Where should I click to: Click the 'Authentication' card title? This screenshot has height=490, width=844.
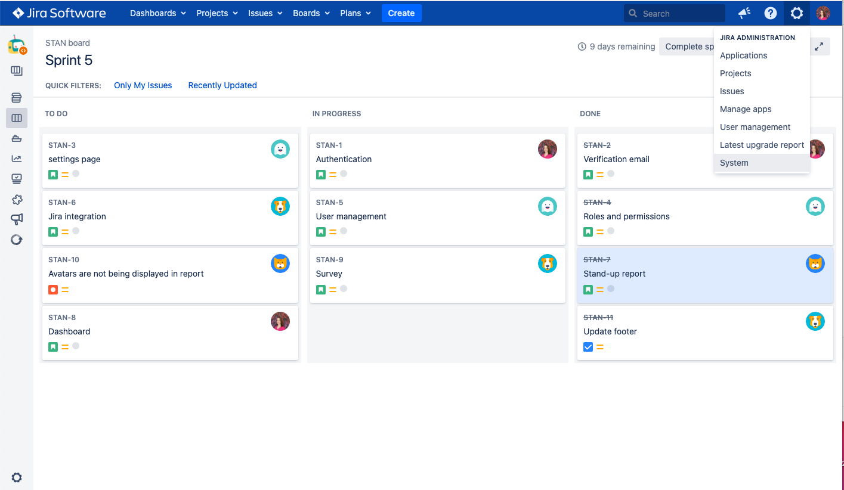pyautogui.click(x=344, y=159)
